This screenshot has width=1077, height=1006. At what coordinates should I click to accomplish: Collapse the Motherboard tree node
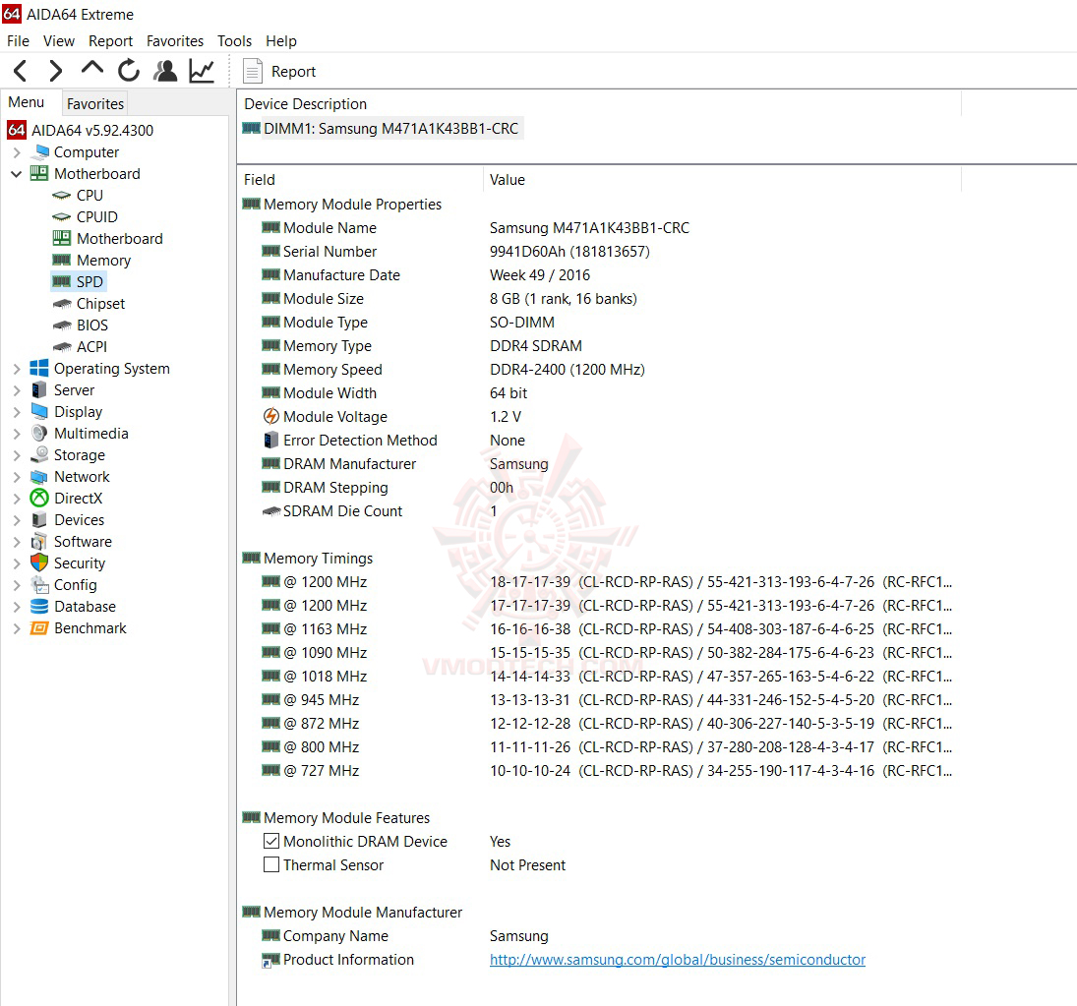17,174
